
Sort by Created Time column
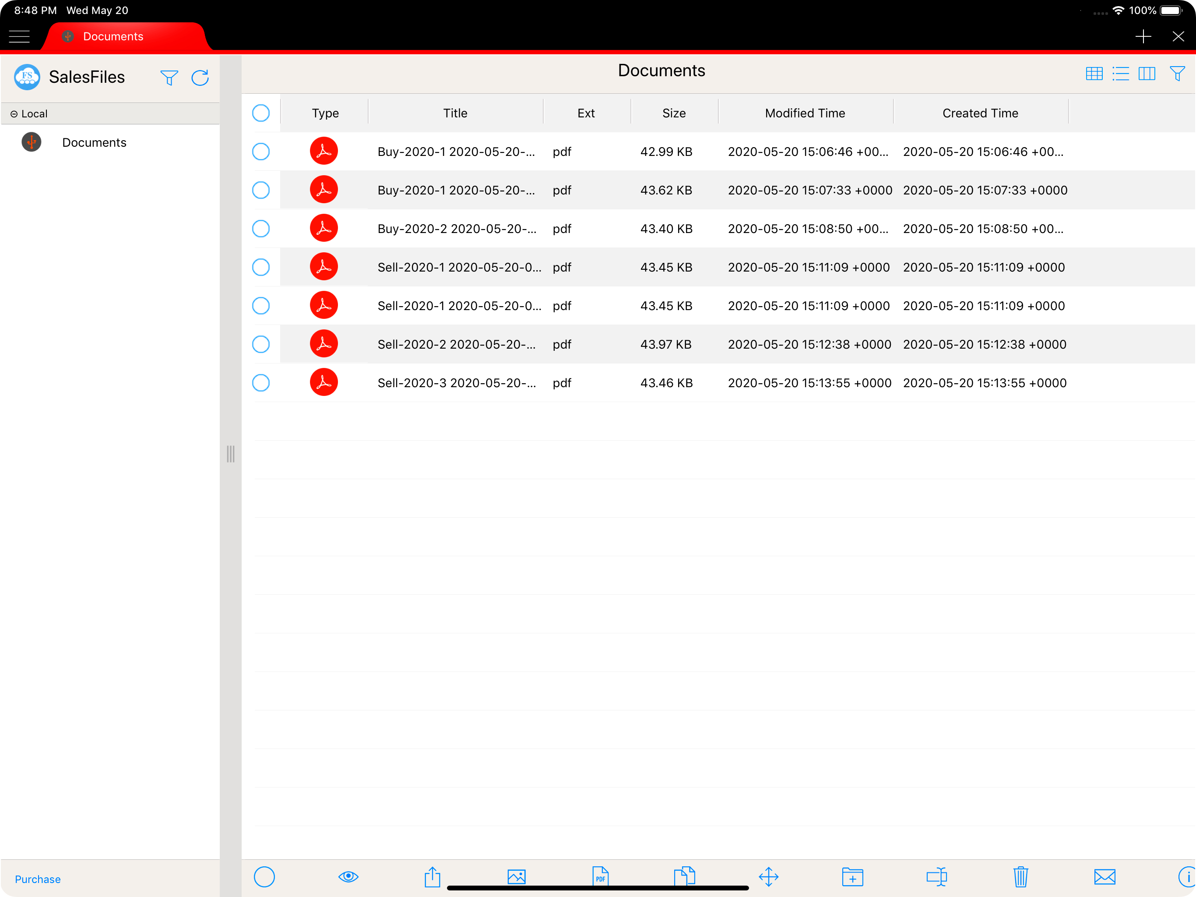980,113
